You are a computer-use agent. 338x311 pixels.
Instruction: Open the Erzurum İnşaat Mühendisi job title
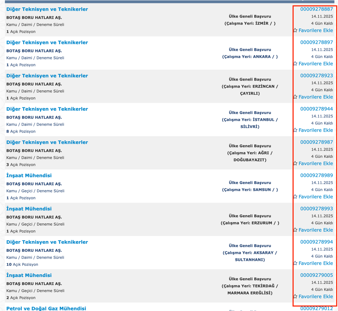click(x=29, y=209)
